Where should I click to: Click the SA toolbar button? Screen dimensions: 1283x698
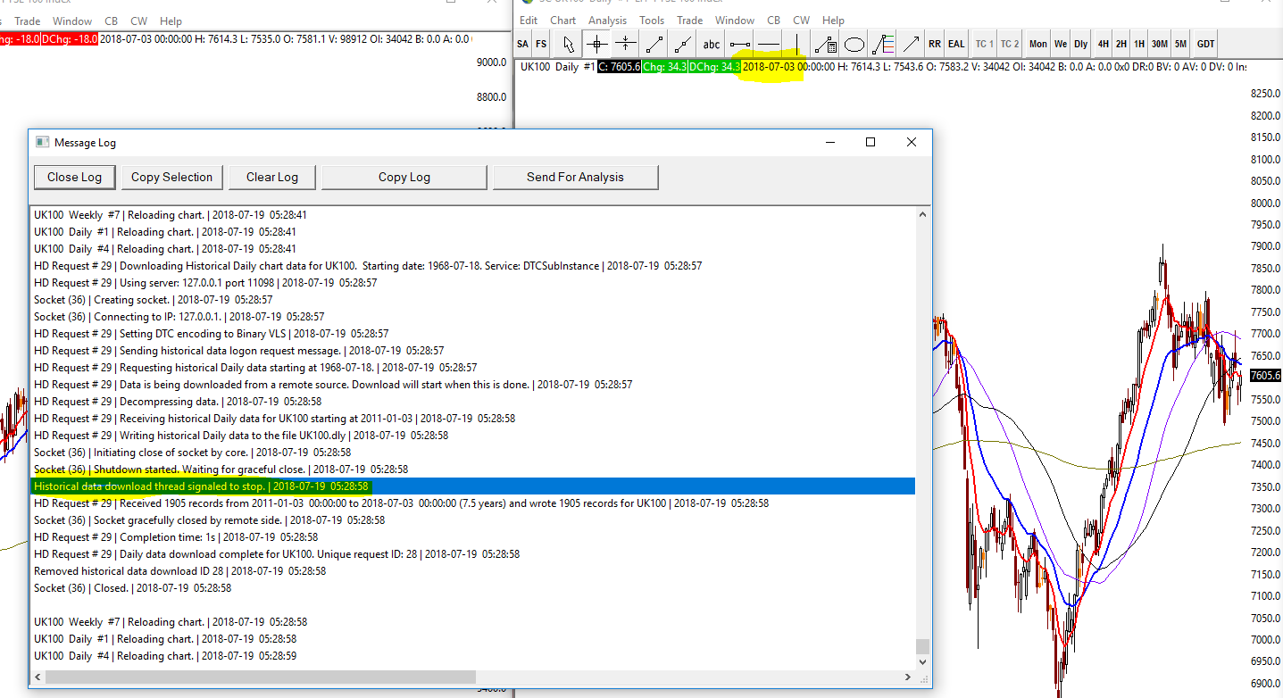(522, 44)
